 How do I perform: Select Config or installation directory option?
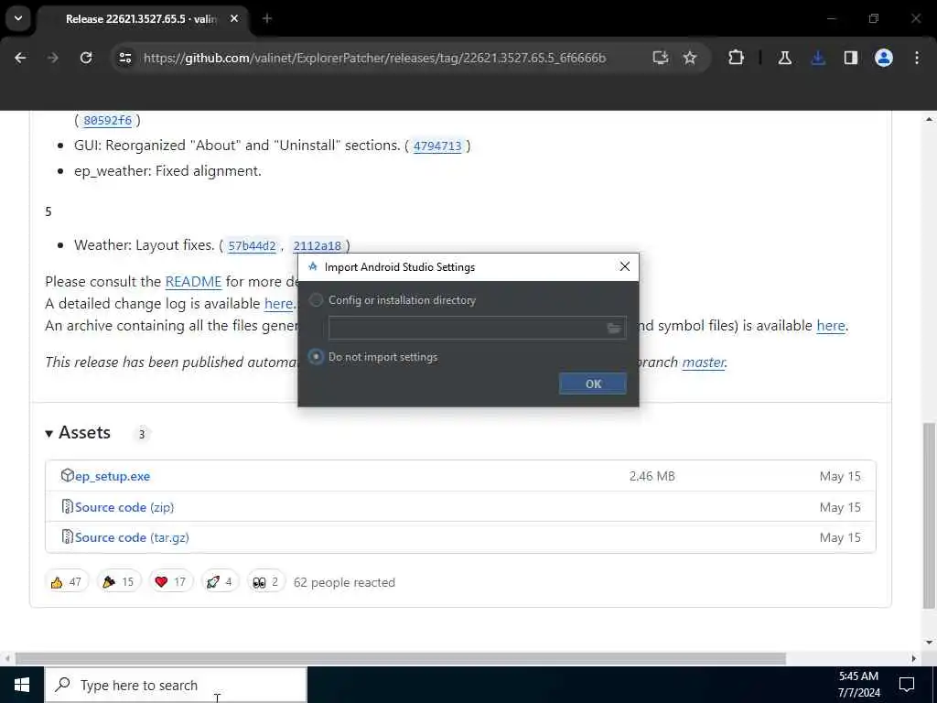(x=316, y=300)
